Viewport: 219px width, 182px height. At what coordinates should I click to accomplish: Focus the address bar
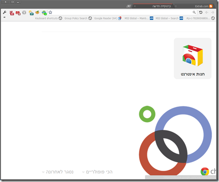pyautogui.click(x=122, y=12)
